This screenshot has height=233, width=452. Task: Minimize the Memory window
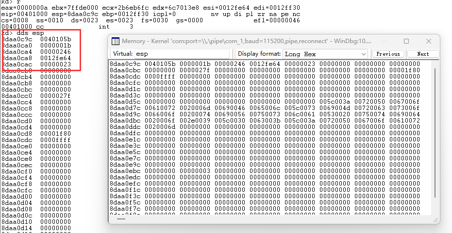click(x=385, y=42)
